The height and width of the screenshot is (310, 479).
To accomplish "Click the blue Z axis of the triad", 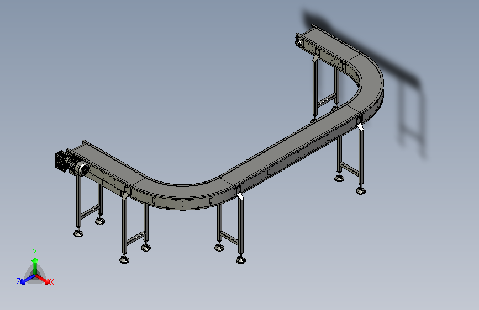I will [x=28, y=279].
